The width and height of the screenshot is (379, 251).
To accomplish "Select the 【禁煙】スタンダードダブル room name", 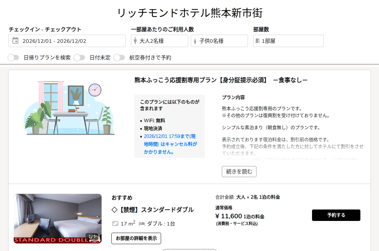I will point(153,209).
